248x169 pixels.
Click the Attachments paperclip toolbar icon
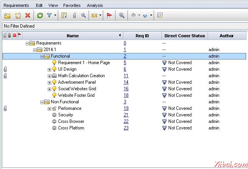pyautogui.click(x=74, y=15)
